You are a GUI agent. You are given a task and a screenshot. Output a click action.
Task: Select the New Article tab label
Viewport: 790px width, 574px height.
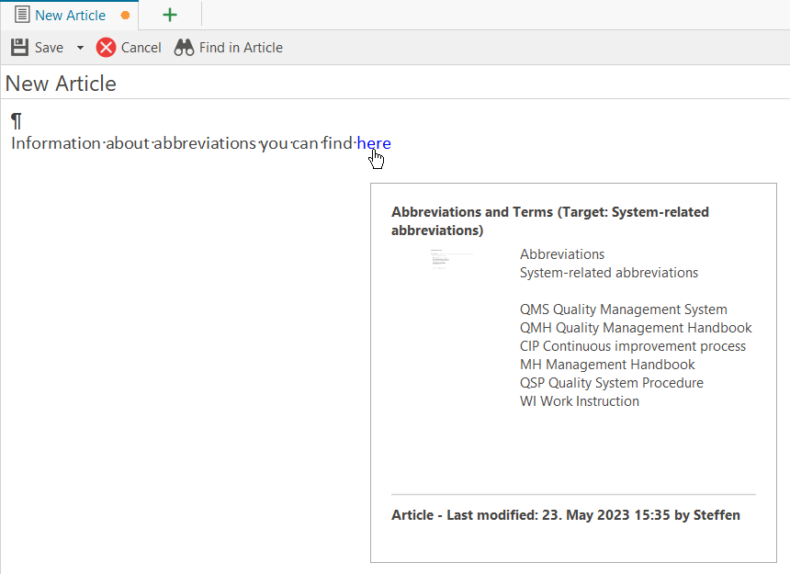tap(70, 16)
